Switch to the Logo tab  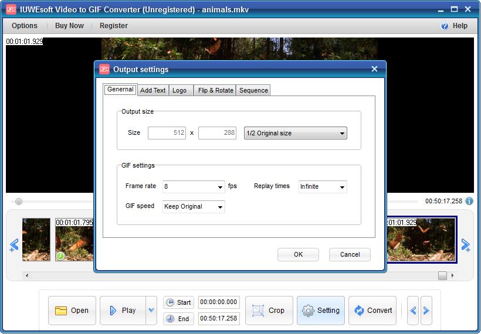point(181,90)
